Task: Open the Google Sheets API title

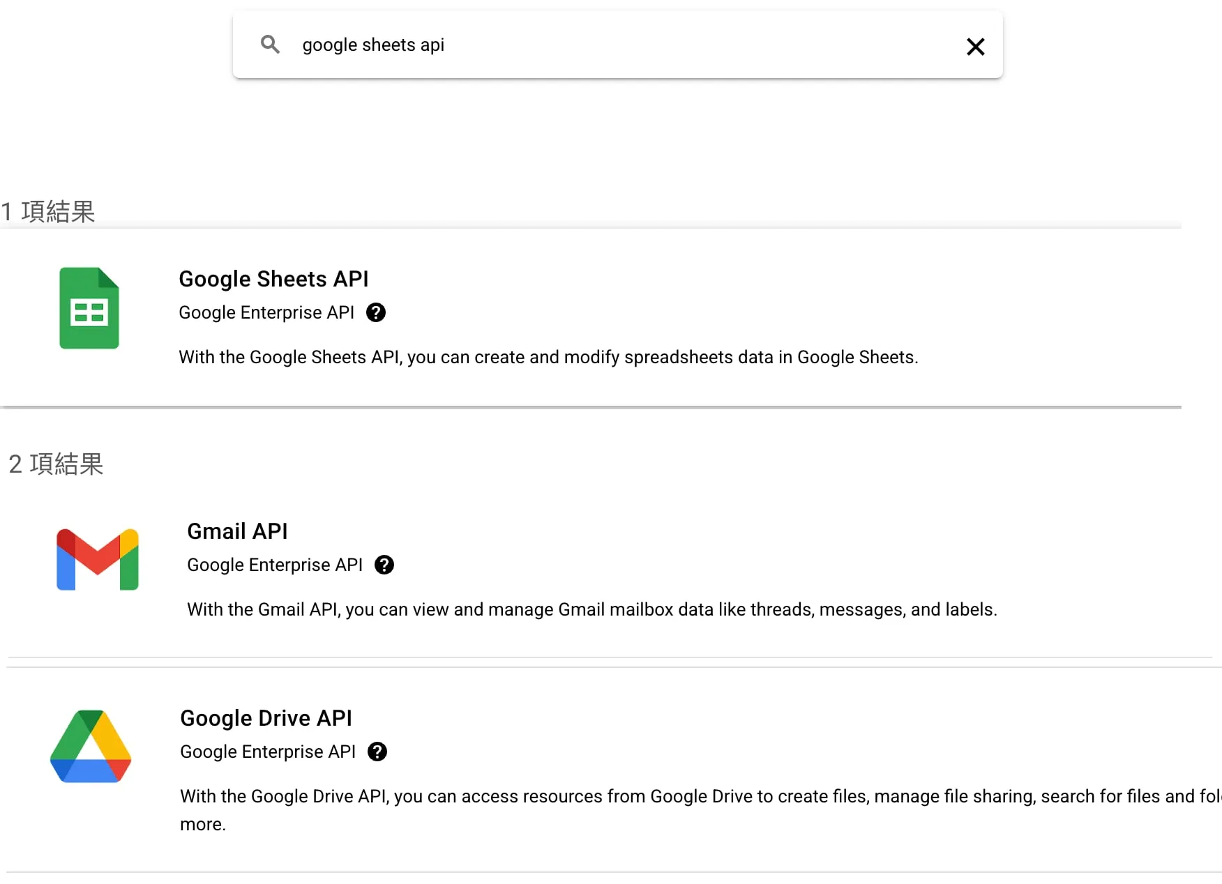Action: click(273, 279)
